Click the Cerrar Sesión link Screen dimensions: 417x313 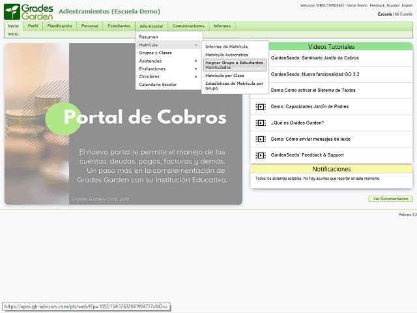click(356, 5)
